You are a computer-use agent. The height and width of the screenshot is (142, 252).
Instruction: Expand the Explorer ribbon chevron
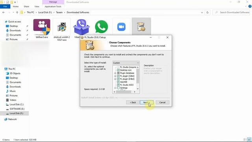(246, 6)
